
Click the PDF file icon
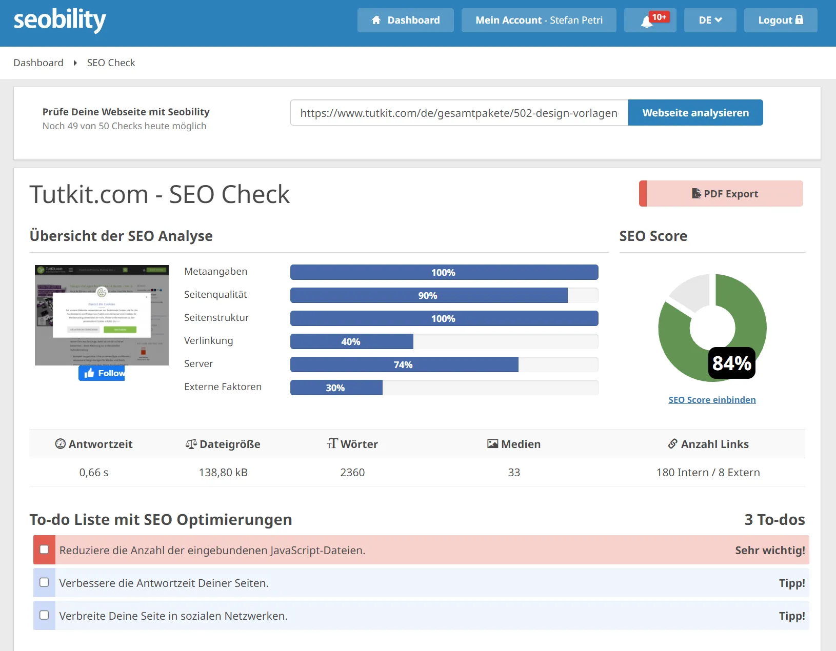pyautogui.click(x=696, y=193)
